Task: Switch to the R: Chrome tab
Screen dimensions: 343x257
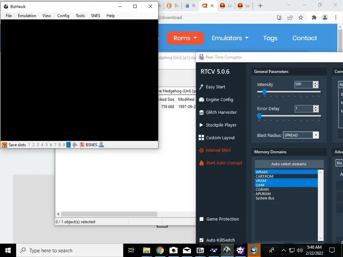Action: [x=191, y=6]
